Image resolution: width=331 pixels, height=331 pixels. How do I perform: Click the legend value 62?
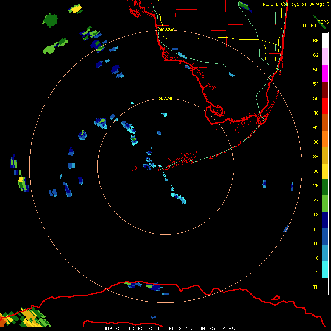(316, 55)
